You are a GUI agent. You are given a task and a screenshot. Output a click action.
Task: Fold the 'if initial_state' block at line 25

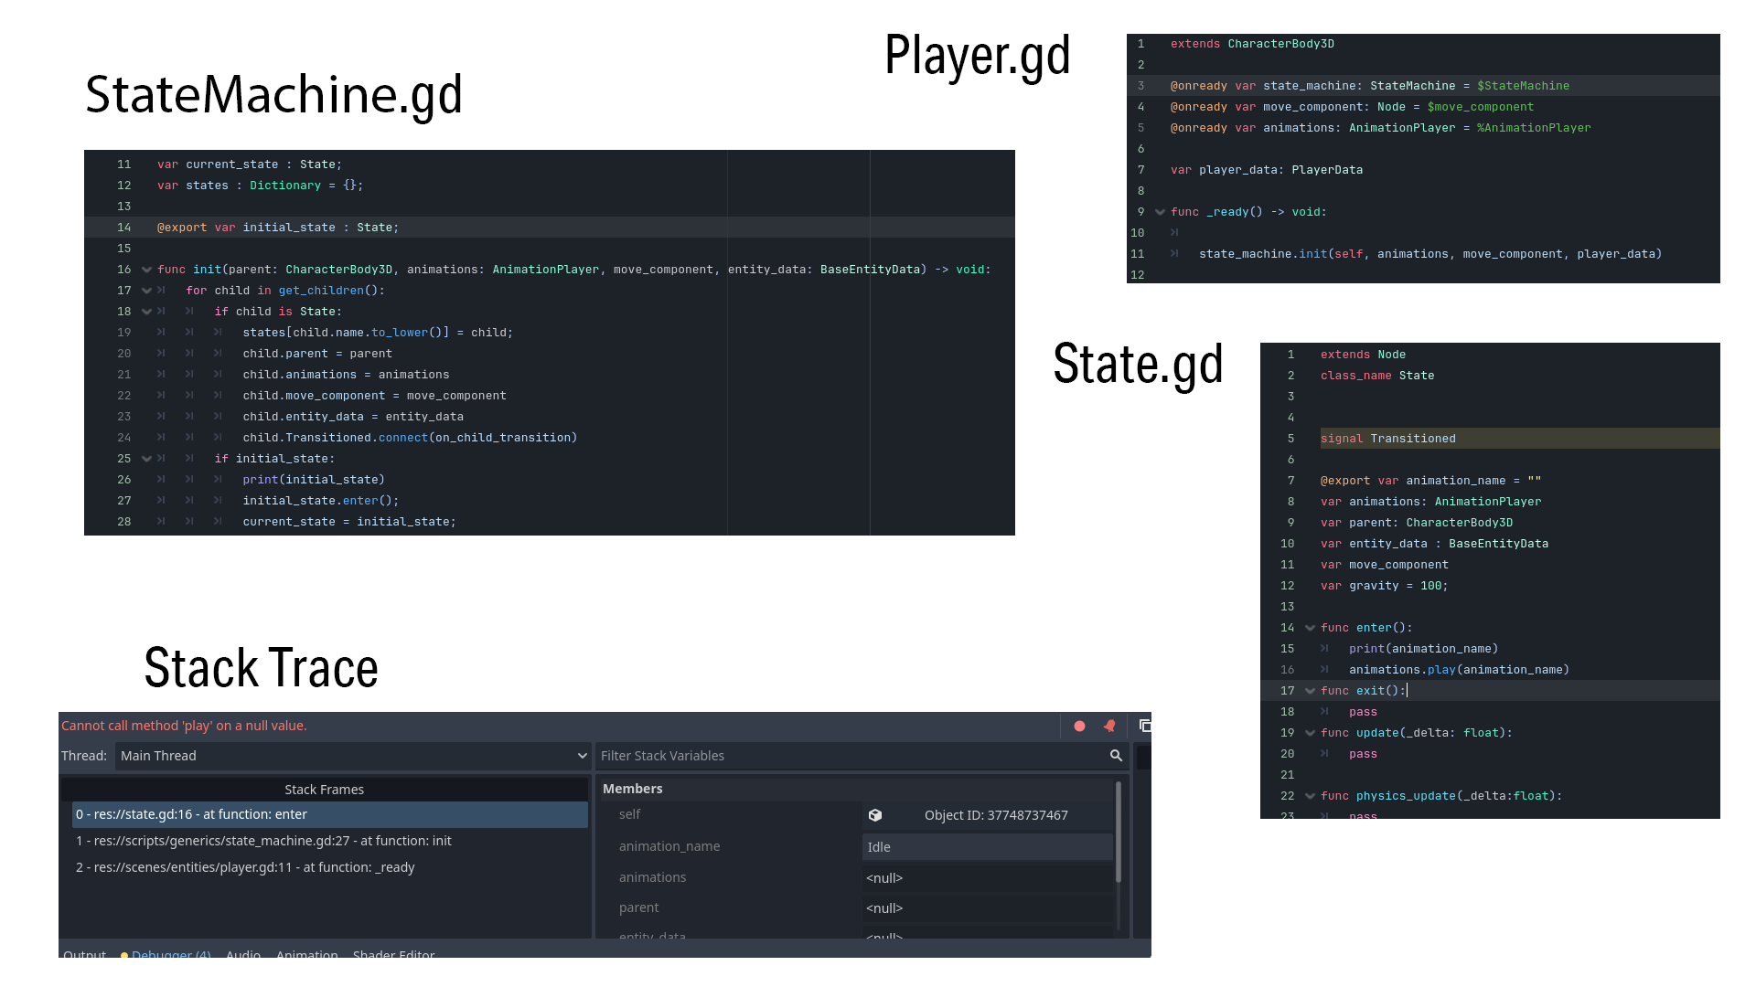click(146, 459)
